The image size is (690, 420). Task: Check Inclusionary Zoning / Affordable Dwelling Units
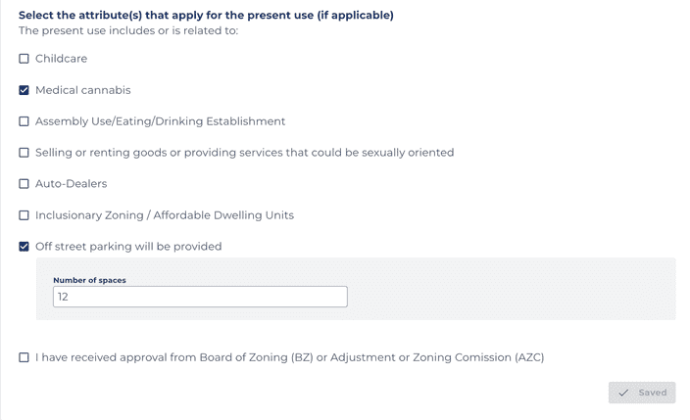click(x=25, y=215)
